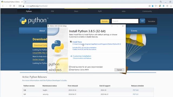Viewport: 173px width, 97px height.
Task: Click the 3.8 Python version cell
Action: 25,90
